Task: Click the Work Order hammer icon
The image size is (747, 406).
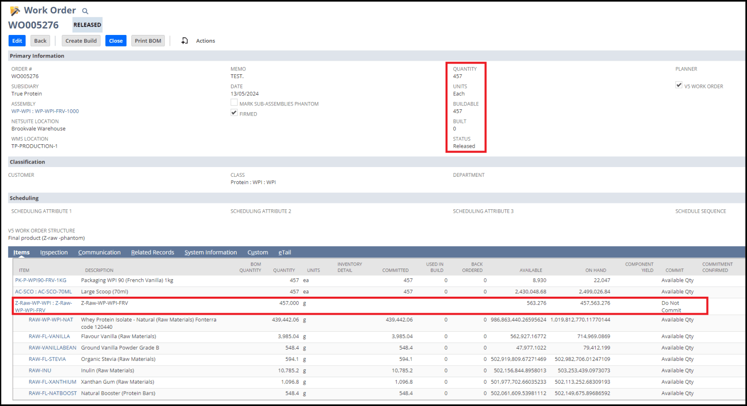Action: 16,10
